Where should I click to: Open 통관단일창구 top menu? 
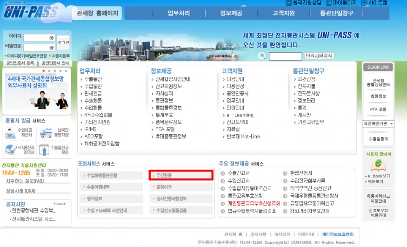point(336,13)
